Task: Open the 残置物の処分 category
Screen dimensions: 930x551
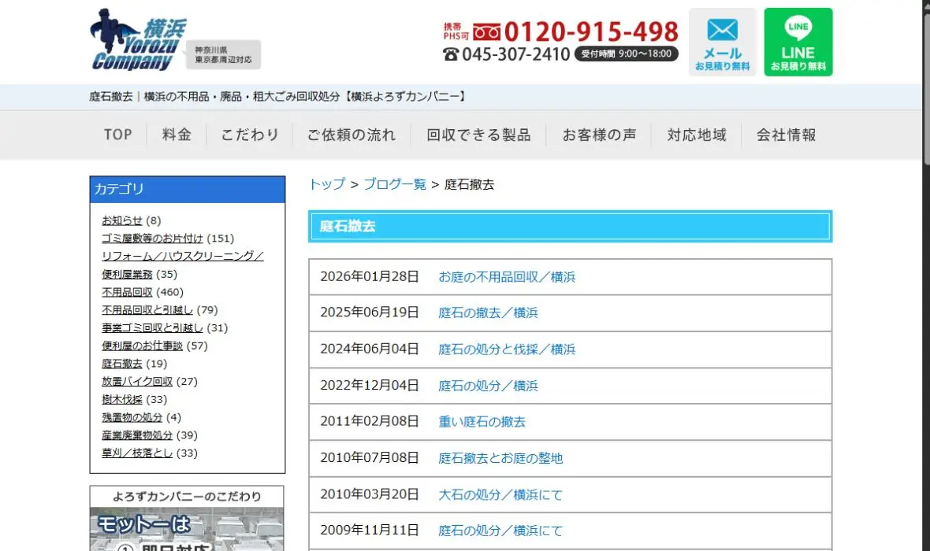Action: click(132, 417)
